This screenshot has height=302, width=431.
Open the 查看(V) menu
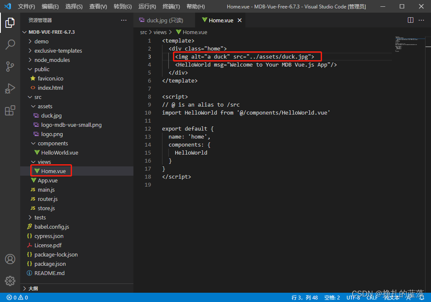click(98, 6)
